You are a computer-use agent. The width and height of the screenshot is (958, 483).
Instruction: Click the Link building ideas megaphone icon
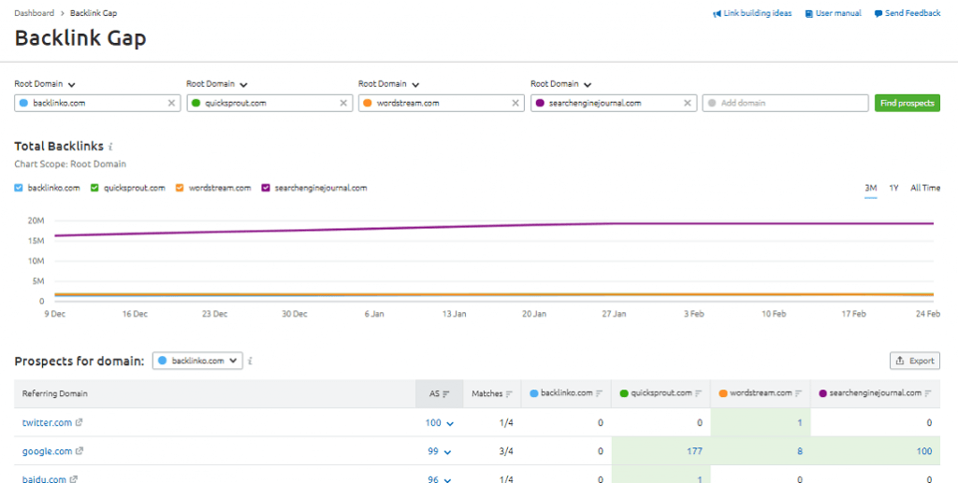coord(717,13)
